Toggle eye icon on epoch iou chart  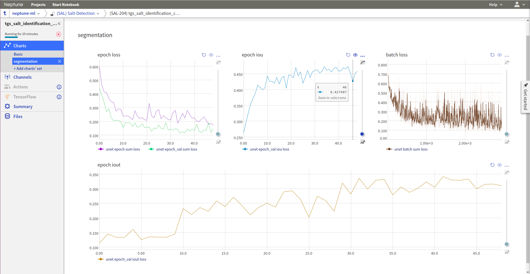tap(355, 55)
